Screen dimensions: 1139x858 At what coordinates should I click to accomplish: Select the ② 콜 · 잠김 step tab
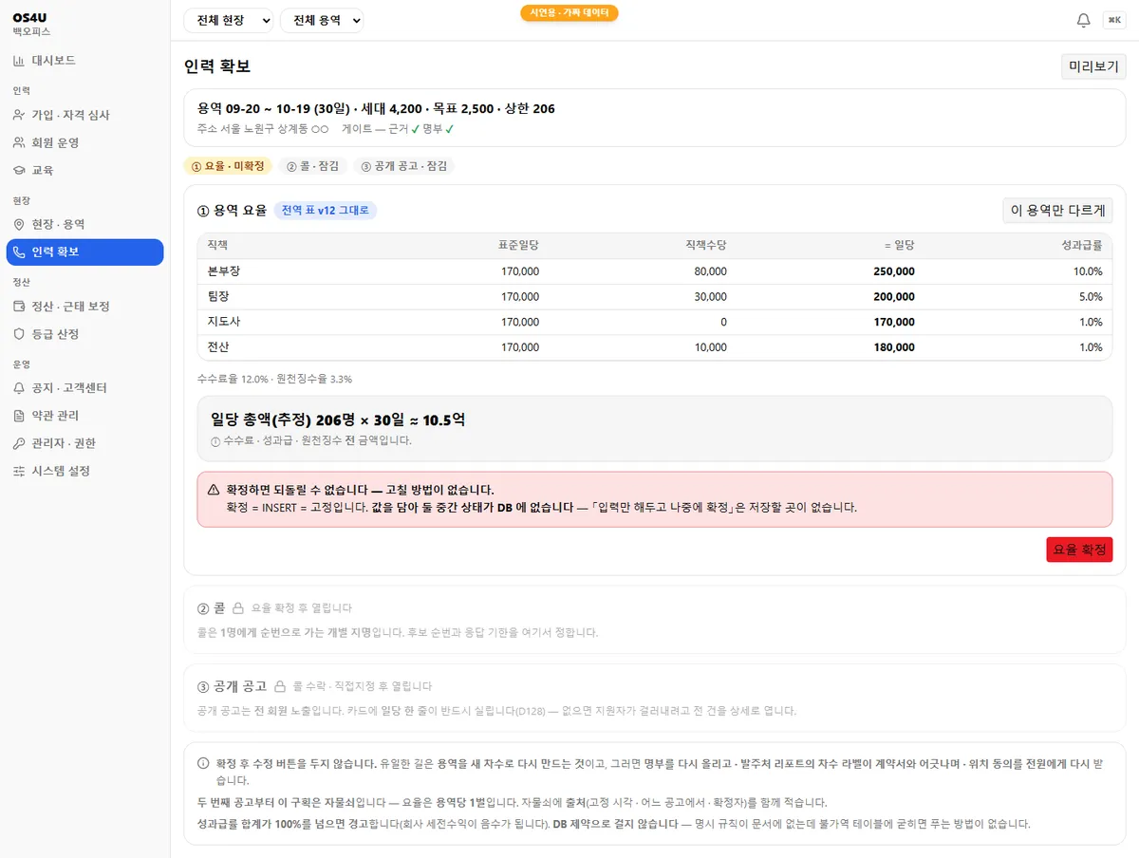coord(313,166)
